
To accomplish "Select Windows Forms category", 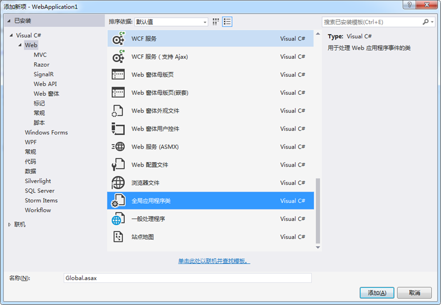I will (46, 133).
